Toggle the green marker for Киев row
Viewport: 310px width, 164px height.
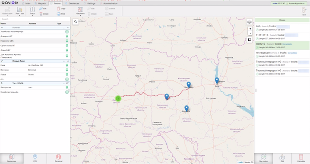(x=67, y=65)
